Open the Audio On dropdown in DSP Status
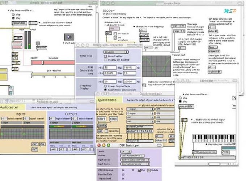The height and width of the screenshot is (181, 246). coord(126,151)
